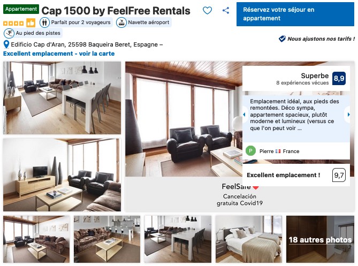Image resolution: width=358 pixels, height=266 pixels.
Task: Click the share icon beside the title
Action: coord(226,11)
